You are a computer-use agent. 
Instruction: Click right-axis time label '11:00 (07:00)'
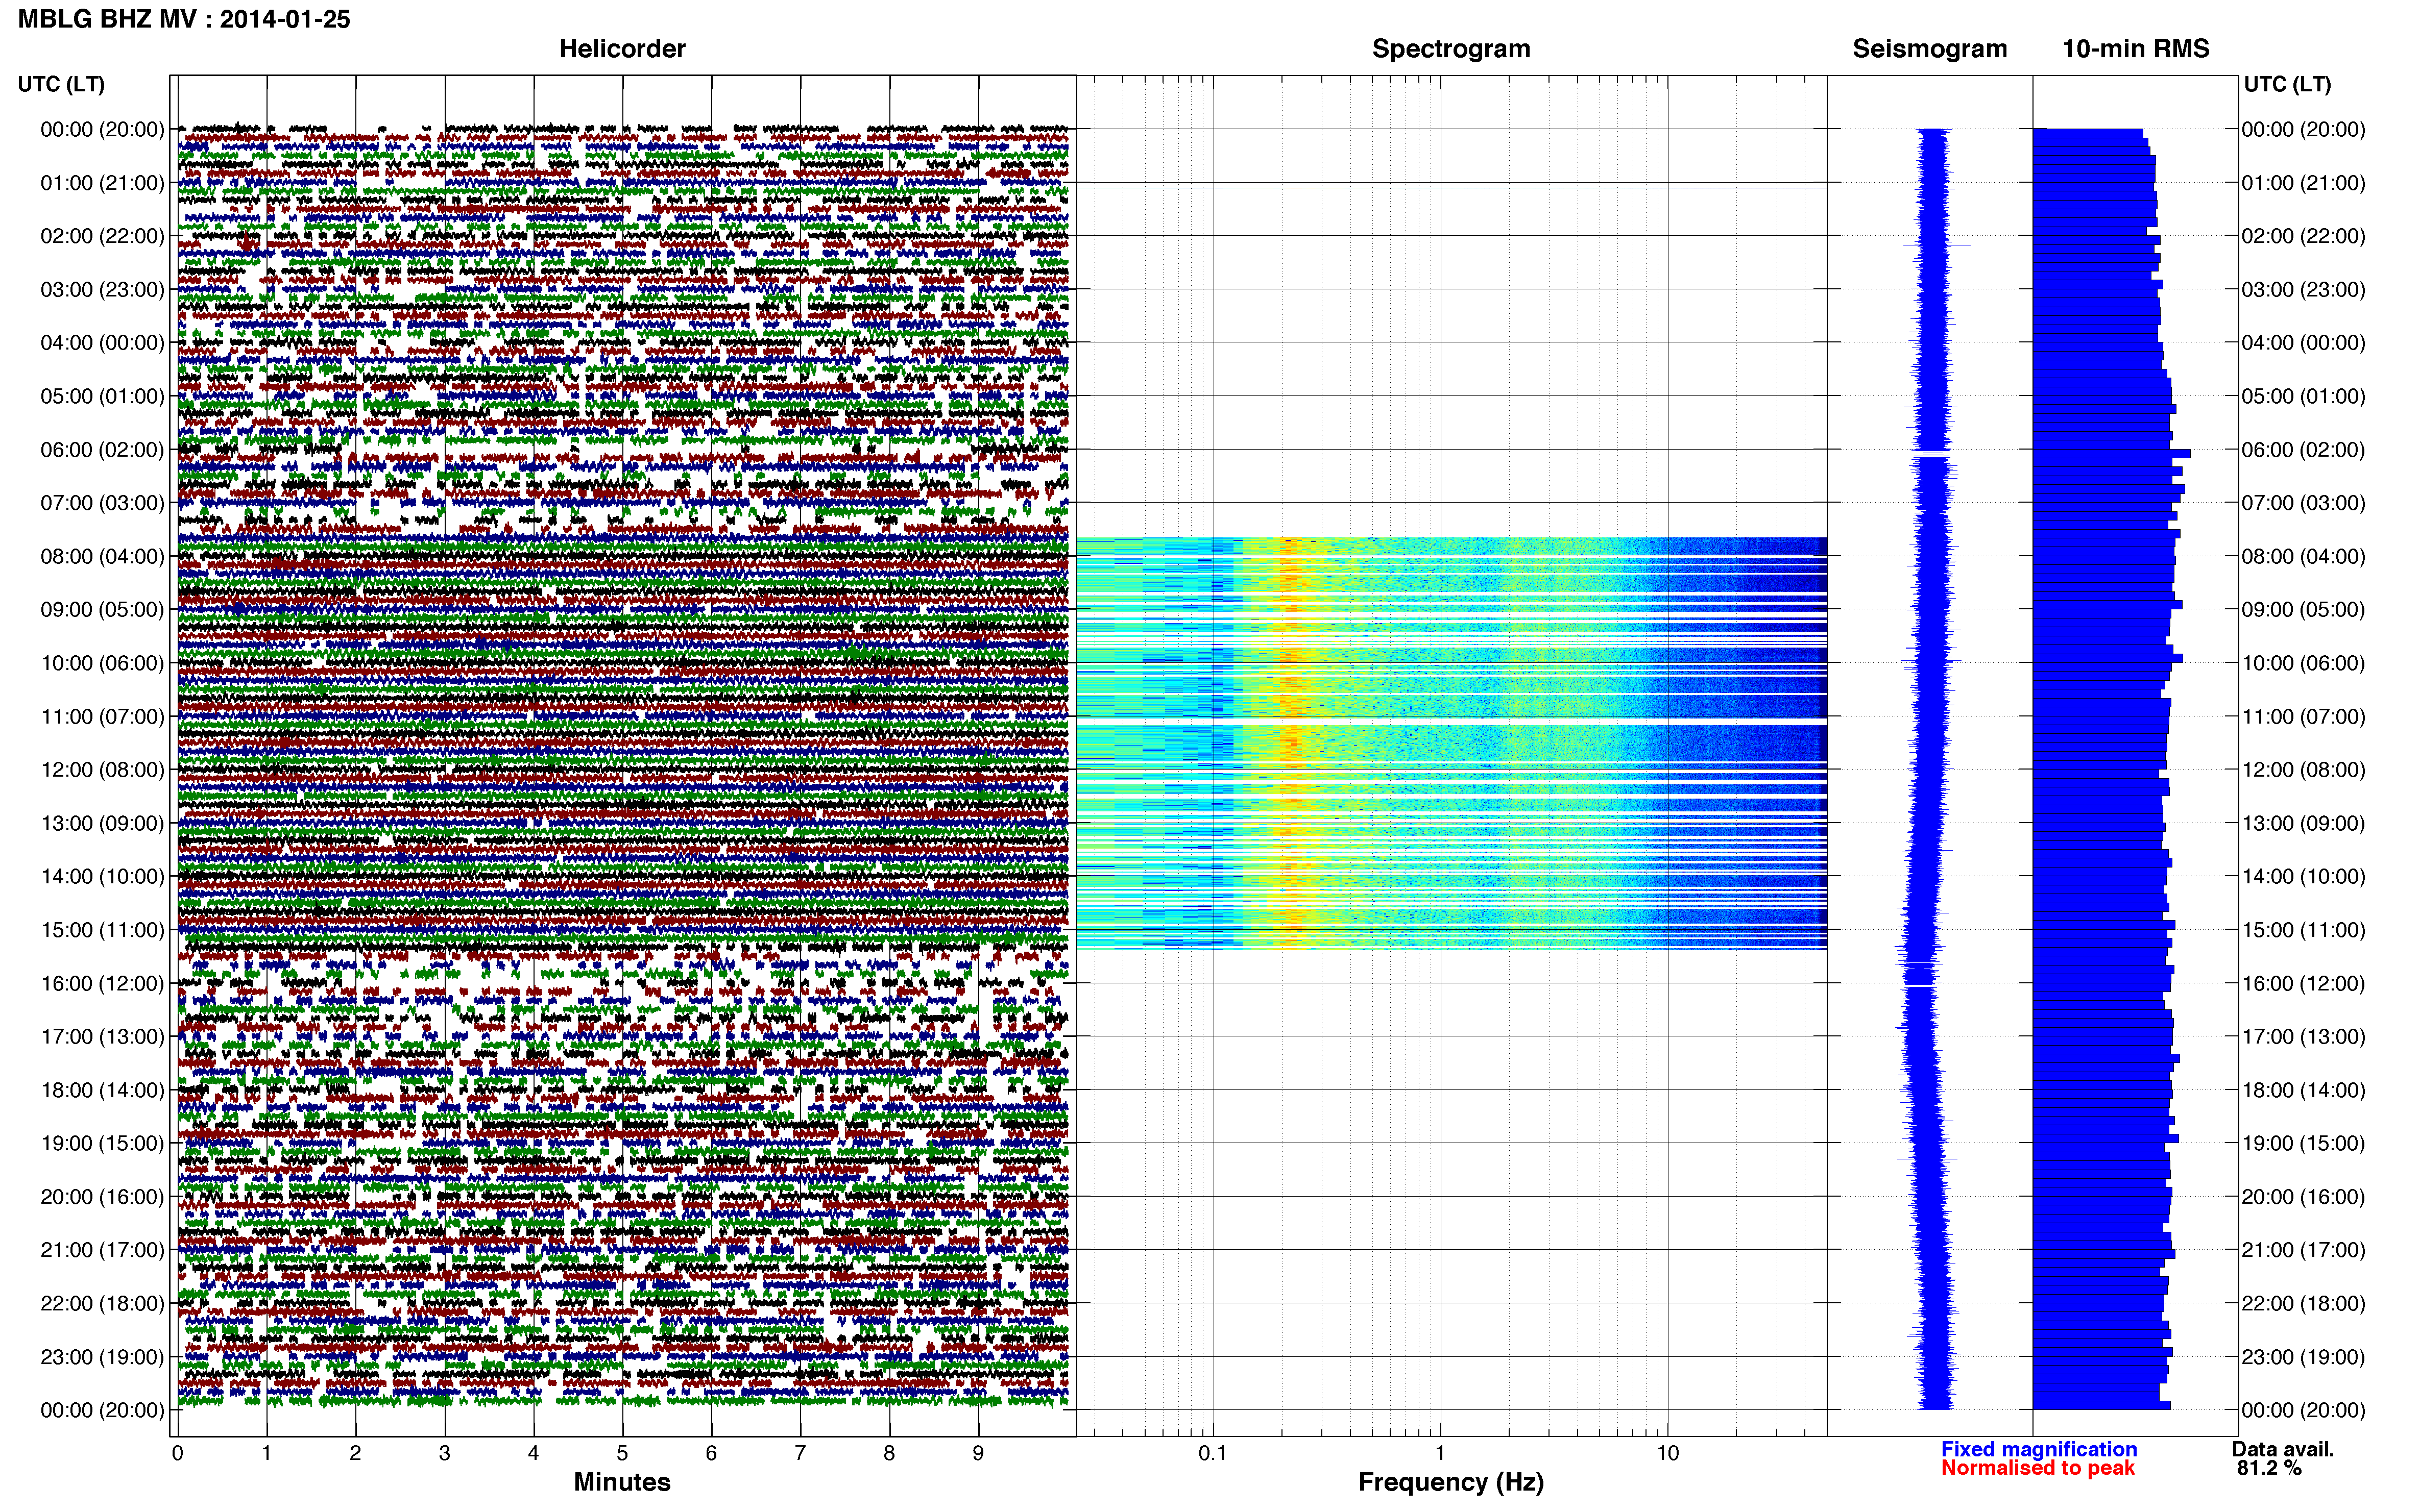[2303, 717]
